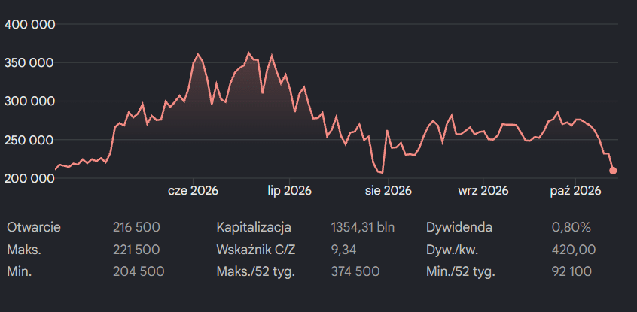Click the P/E value 9,34

[343, 250]
